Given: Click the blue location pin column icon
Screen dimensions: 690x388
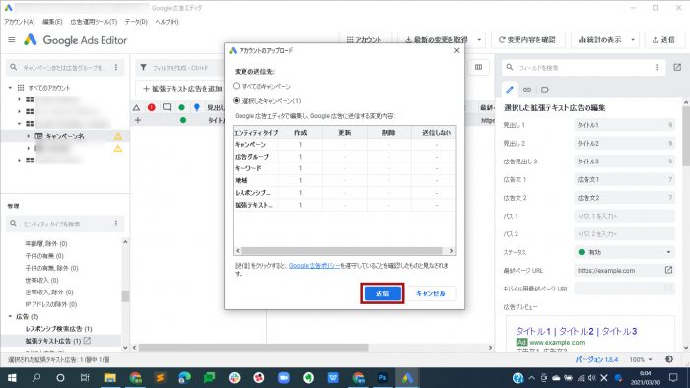Looking at the screenshot, I should (197, 107).
